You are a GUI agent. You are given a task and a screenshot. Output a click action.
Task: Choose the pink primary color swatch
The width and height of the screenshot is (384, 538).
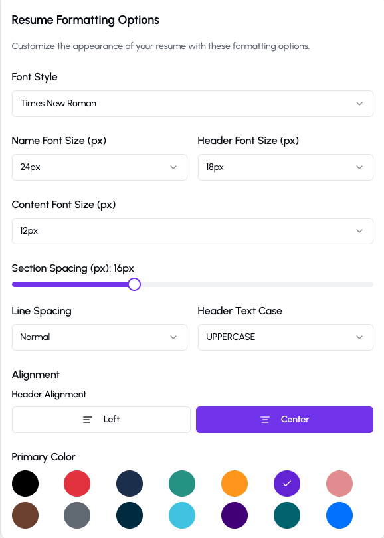[x=339, y=484]
